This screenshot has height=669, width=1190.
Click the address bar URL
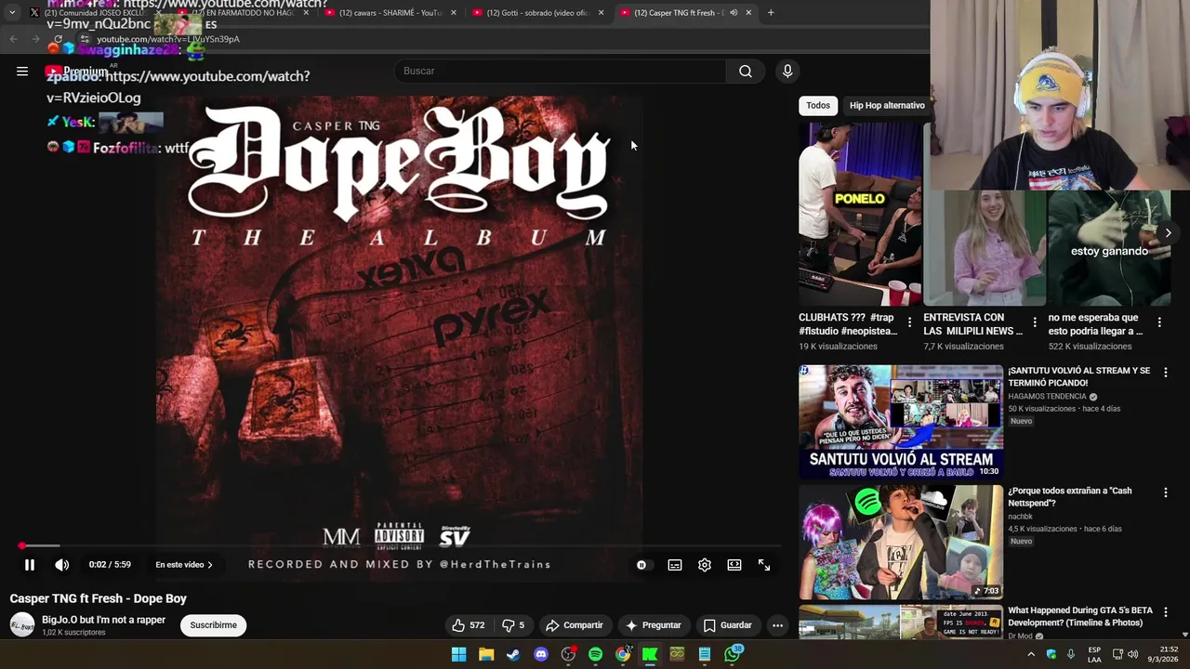click(168, 39)
